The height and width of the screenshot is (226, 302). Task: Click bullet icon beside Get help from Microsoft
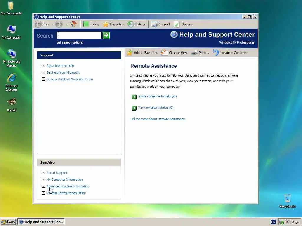pos(44,72)
